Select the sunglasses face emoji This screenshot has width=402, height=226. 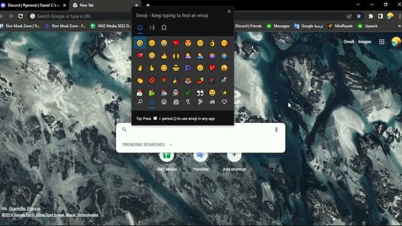[176, 68]
